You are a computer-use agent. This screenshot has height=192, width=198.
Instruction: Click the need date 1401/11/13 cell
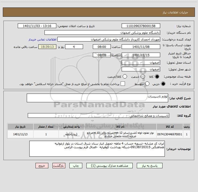pyautogui.click(x=20, y=134)
